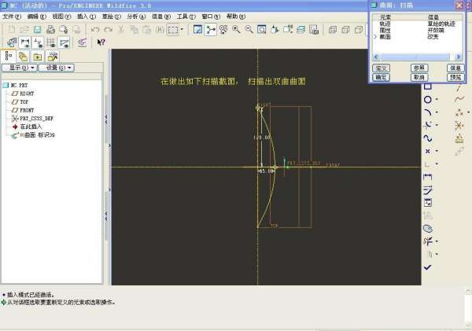Select the Spline sketch tool
472x331 pixels.
coord(428,138)
